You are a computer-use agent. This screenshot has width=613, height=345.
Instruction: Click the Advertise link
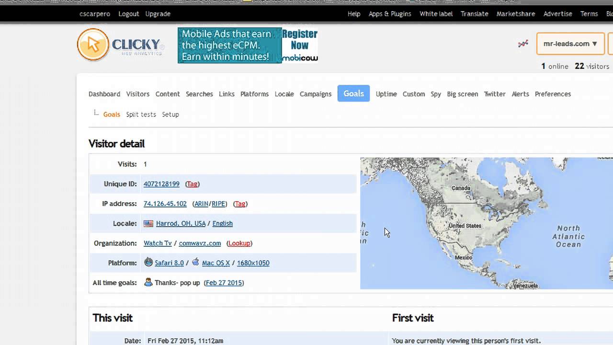pos(558,14)
